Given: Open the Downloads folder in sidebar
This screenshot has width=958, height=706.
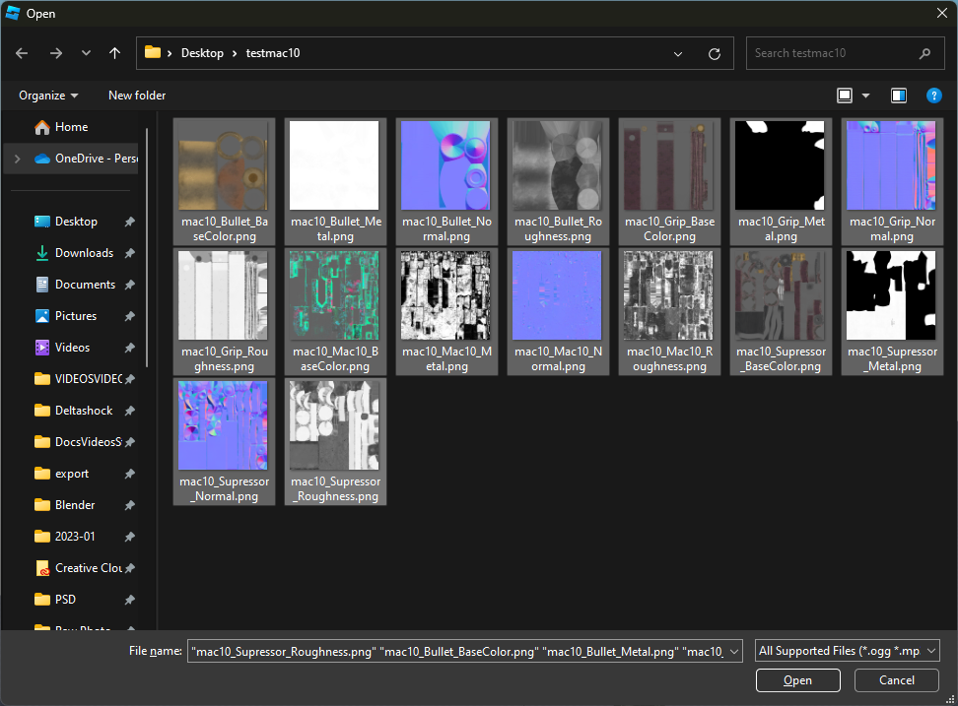Looking at the screenshot, I should tap(84, 253).
